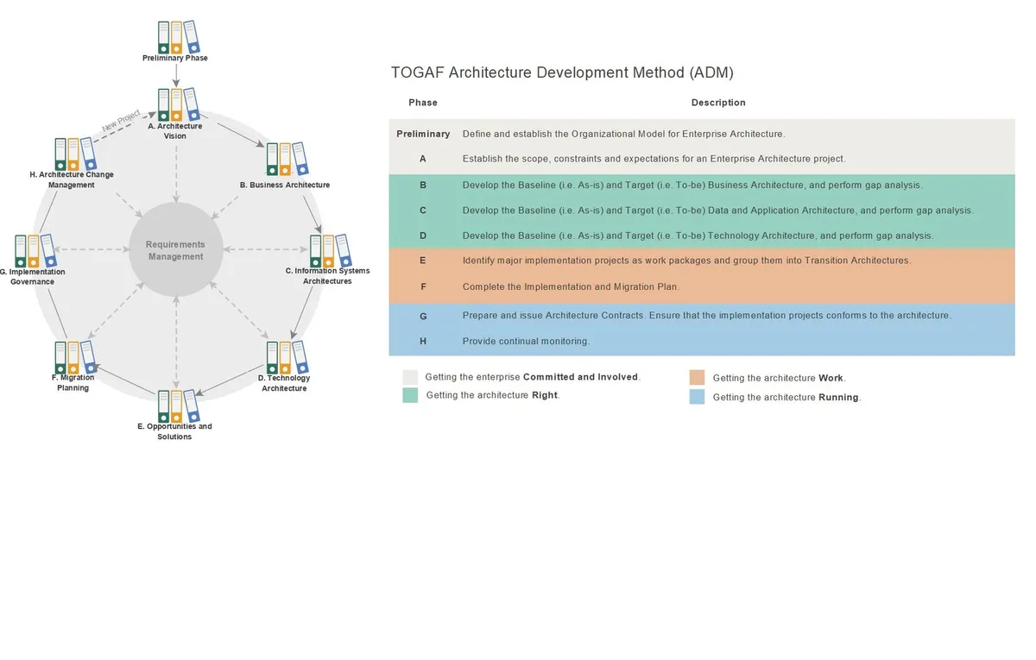1036x660 pixels.
Task: Click description 'Establish the scope, constraints and expectations'
Action: (654, 159)
